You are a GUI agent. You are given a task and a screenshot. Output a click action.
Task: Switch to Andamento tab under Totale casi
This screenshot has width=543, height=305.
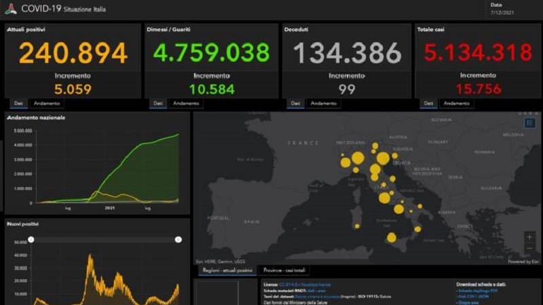click(456, 104)
